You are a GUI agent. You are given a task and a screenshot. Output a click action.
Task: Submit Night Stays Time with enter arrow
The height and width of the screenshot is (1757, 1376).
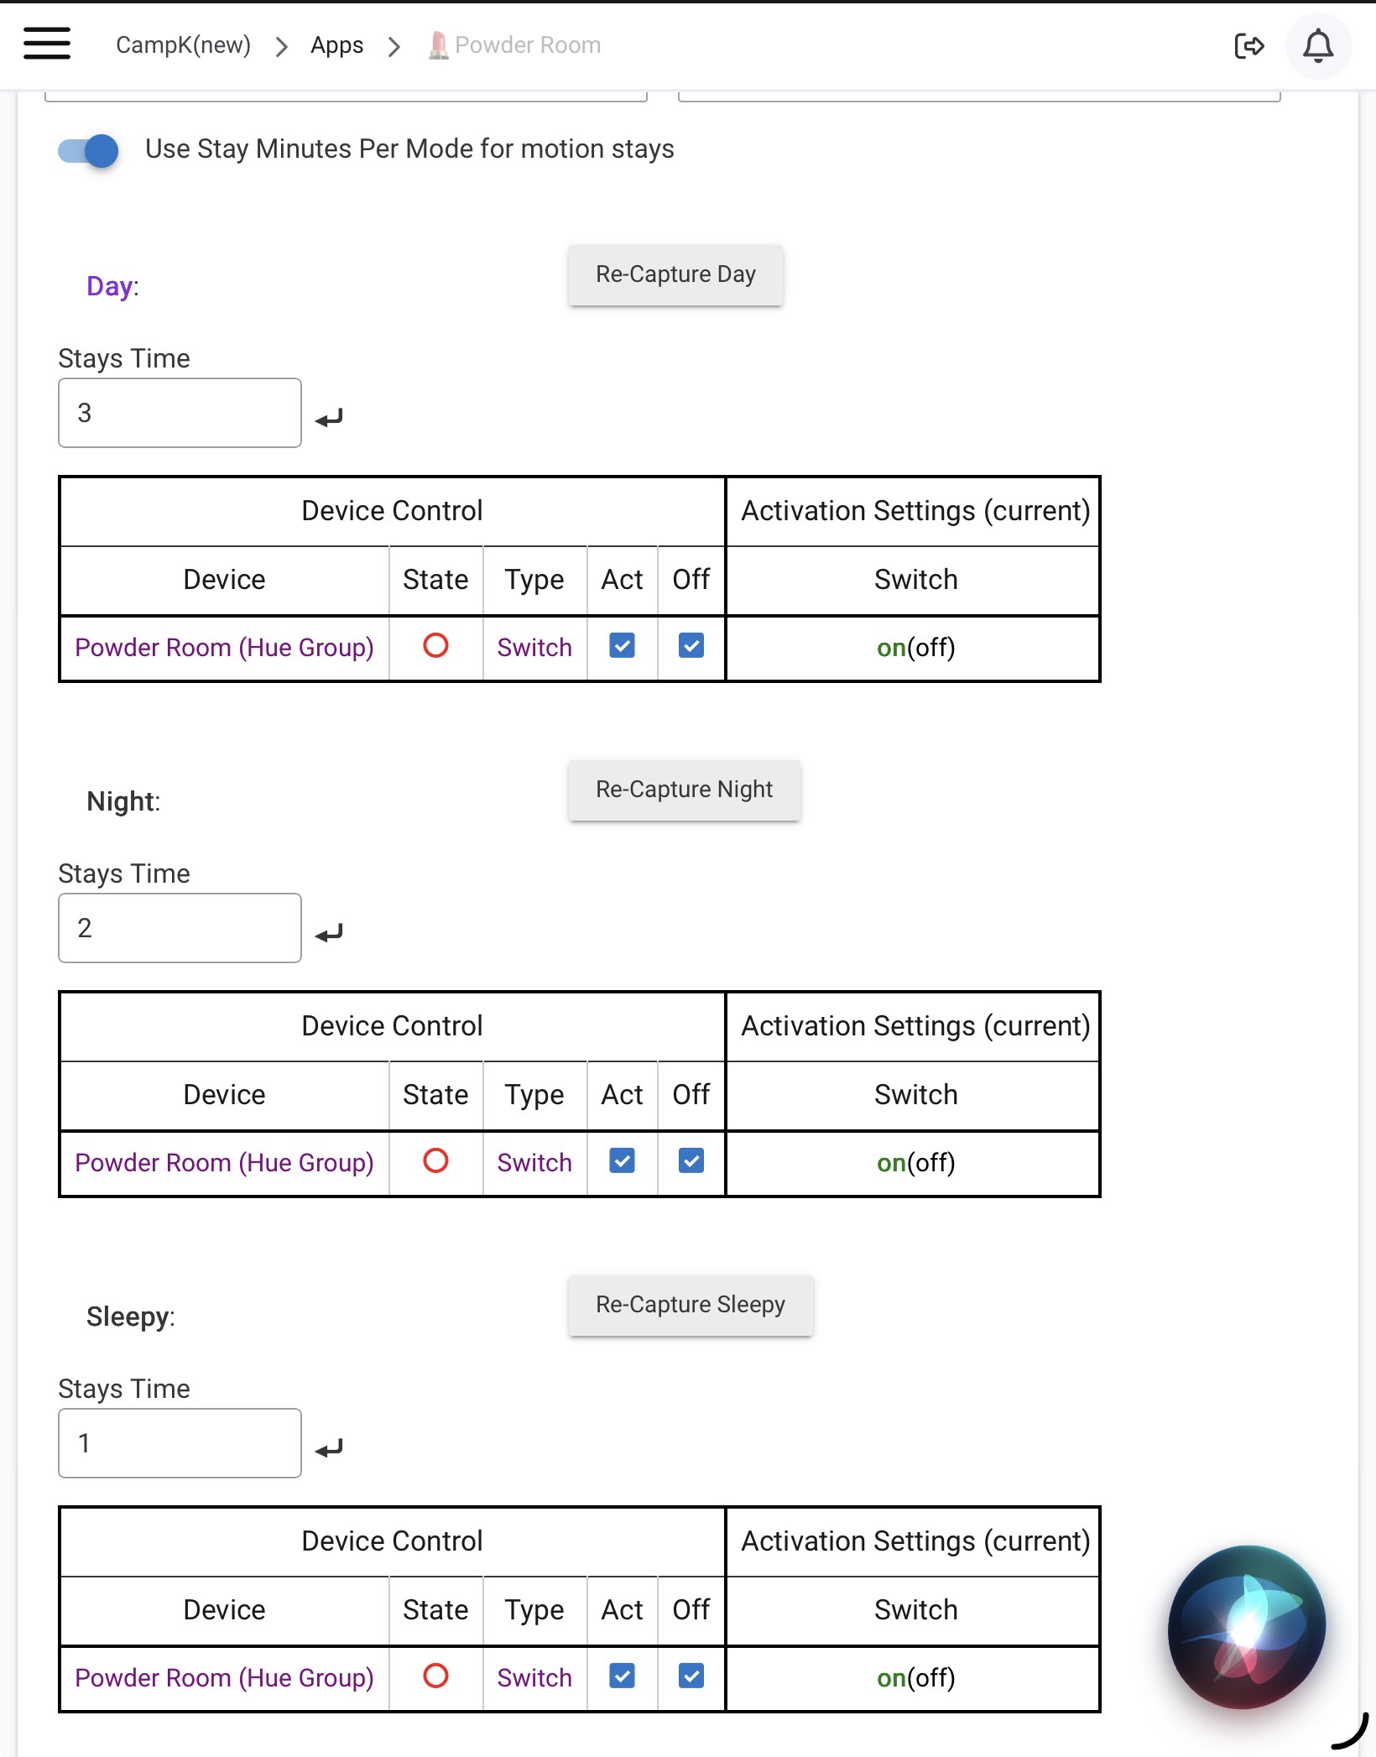click(329, 932)
